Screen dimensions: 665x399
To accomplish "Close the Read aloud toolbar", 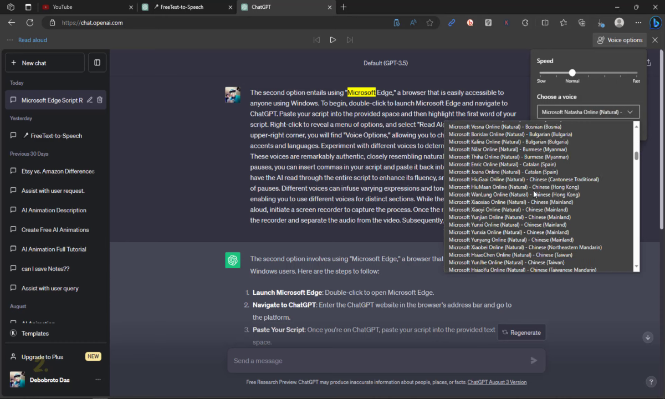I will click(655, 40).
